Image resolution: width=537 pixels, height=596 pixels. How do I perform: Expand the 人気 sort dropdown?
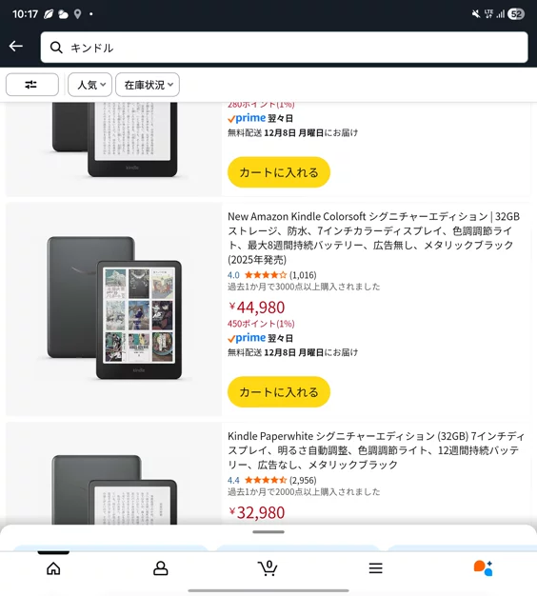(89, 85)
